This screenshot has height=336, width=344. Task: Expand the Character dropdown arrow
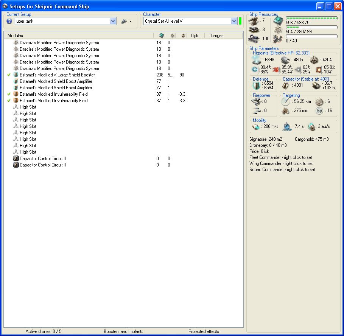tap(234, 21)
